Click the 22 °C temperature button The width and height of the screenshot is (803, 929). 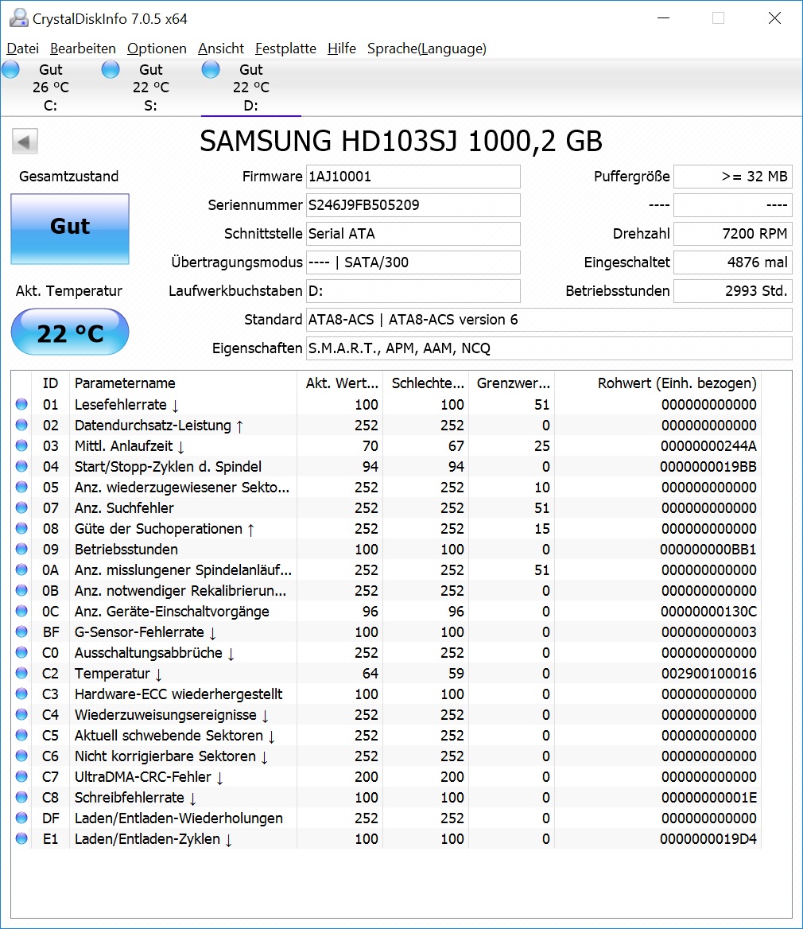[x=70, y=332]
